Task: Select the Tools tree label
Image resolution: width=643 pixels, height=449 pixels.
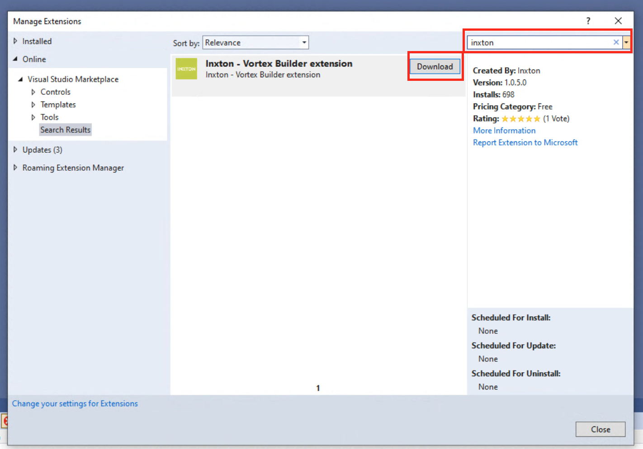Action: (50, 117)
